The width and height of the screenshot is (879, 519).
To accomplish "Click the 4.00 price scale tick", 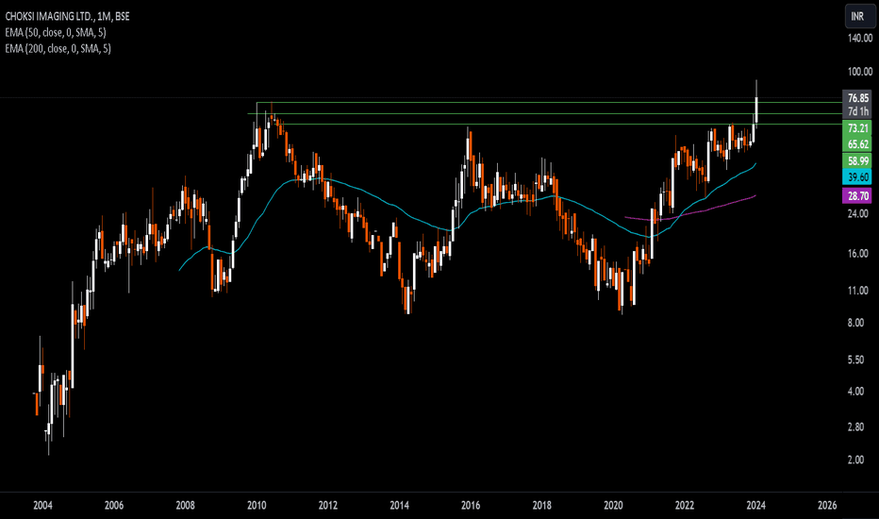I will [858, 391].
